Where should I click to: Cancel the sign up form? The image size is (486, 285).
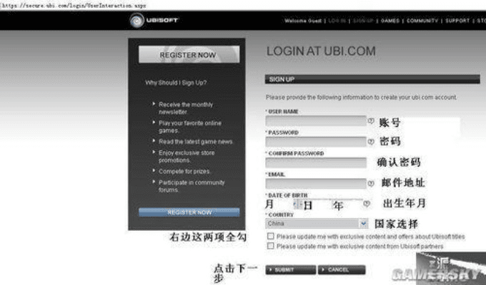click(342, 269)
